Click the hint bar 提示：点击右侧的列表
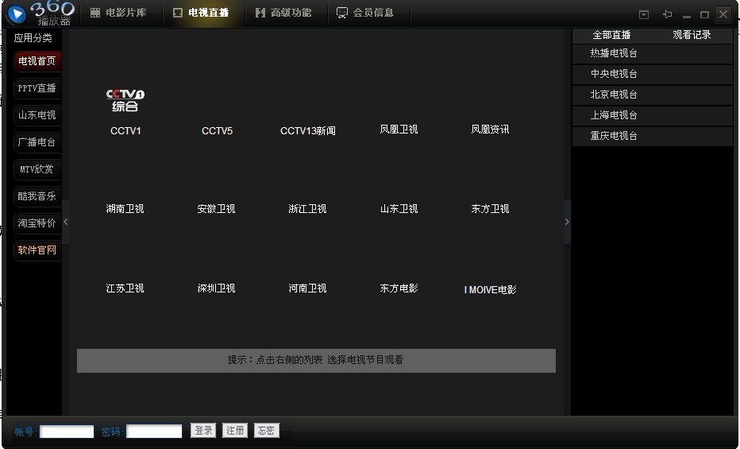 (x=316, y=361)
